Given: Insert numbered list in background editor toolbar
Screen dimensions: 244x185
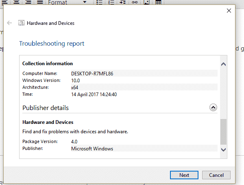Looking at the screenshot, I should [x=111, y=2].
